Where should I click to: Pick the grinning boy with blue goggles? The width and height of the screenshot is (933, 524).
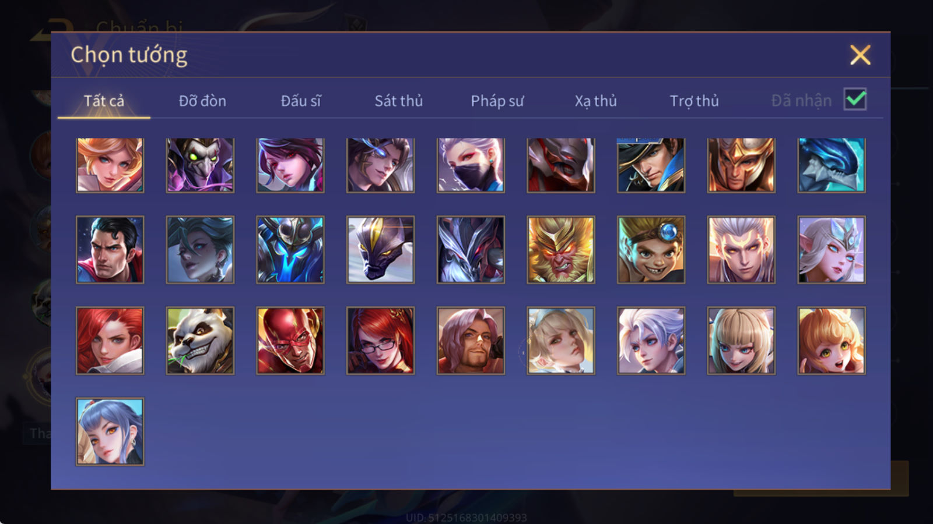pos(651,250)
